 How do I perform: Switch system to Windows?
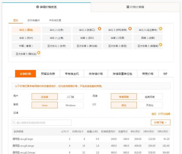click(70, 105)
